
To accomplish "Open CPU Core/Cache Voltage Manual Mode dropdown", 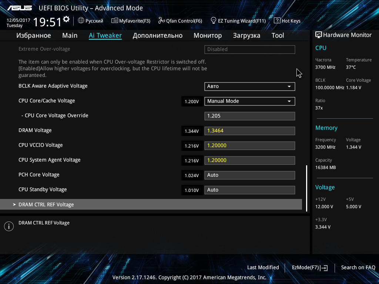I will click(250, 101).
